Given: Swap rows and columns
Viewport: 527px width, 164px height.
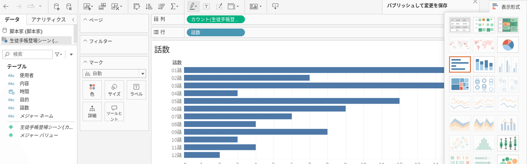Looking at the screenshot, I should tap(137, 7).
